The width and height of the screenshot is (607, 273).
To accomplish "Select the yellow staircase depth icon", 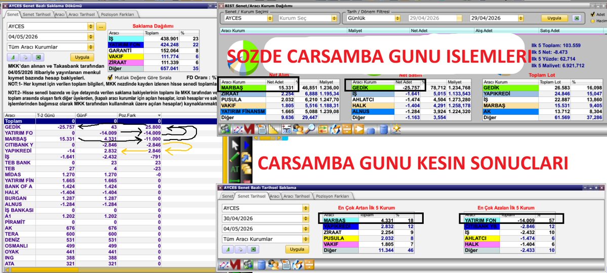I will point(273,129).
